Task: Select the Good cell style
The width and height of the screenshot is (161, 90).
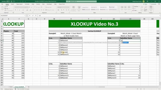Action: point(95,9)
